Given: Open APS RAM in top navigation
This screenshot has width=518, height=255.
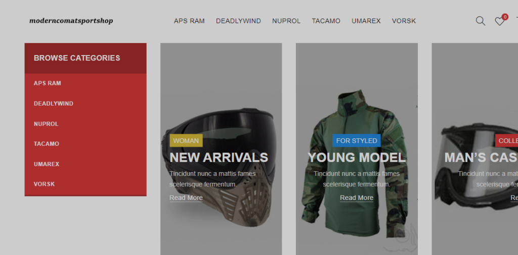Looking at the screenshot, I should [x=189, y=21].
